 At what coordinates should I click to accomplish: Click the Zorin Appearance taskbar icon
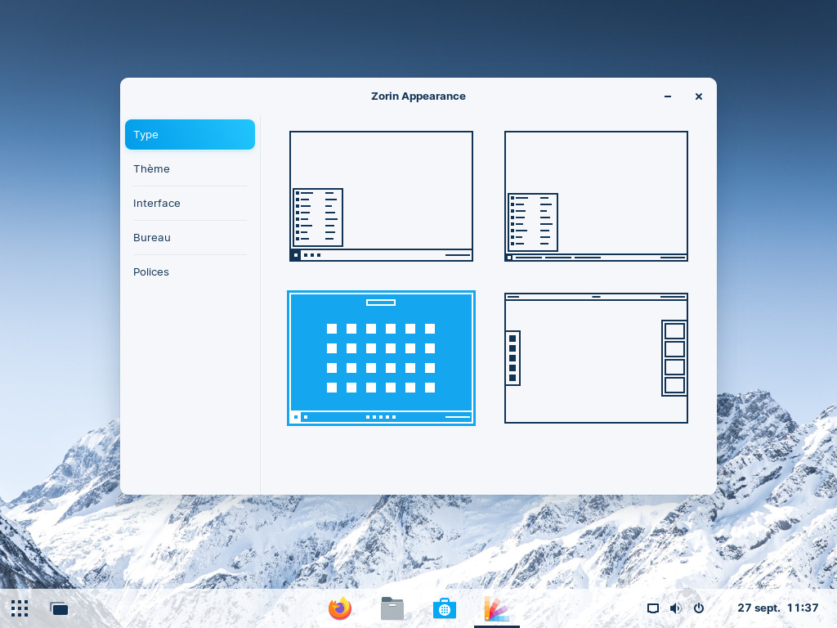click(x=497, y=608)
